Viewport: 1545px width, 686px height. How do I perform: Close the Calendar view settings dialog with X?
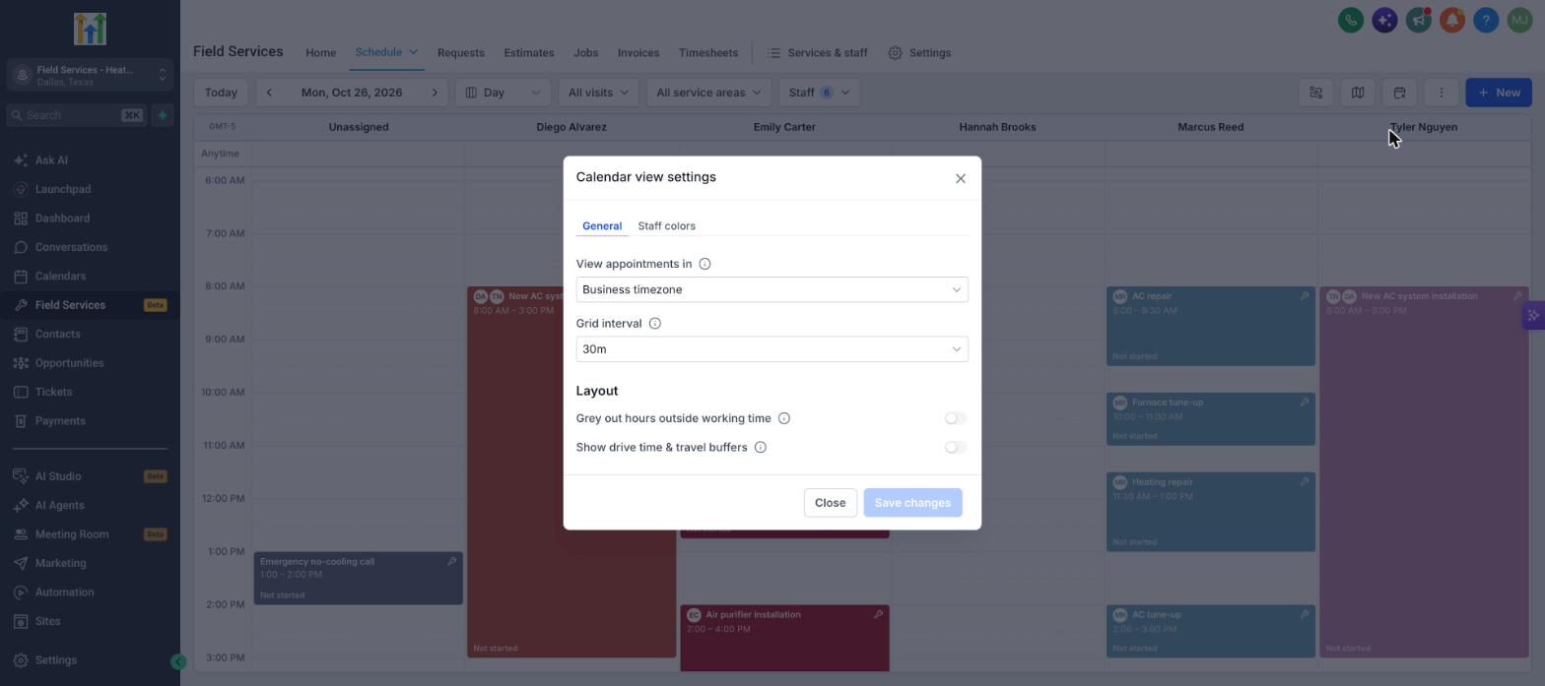coord(961,178)
